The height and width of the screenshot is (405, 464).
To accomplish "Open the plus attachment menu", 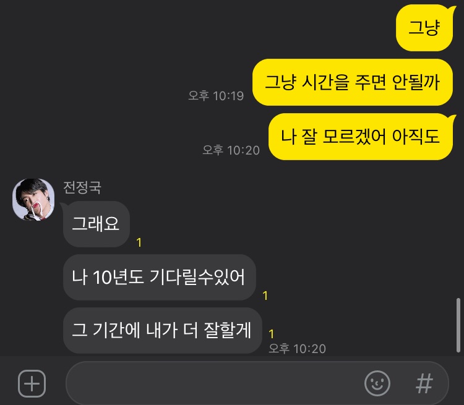I will pyautogui.click(x=32, y=383).
